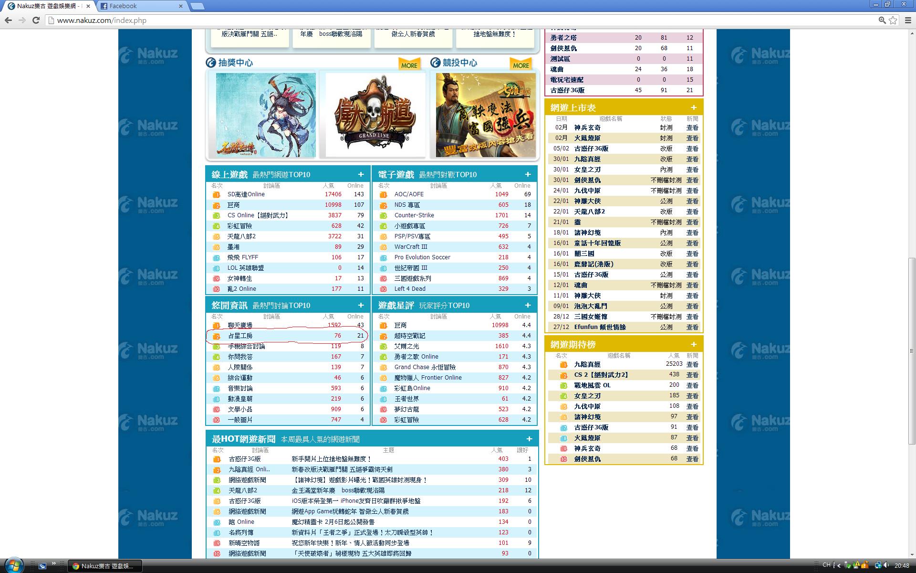Image resolution: width=916 pixels, height=573 pixels.
Task: Open 天龍八部2 in 線上遊戲 list
Action: click(241, 236)
